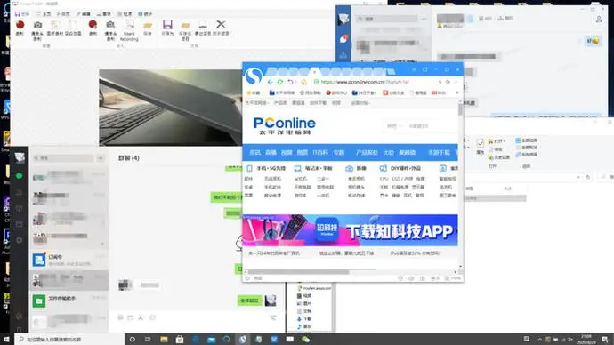Click the purple undo arrow in the browser toolbar

tap(290, 82)
